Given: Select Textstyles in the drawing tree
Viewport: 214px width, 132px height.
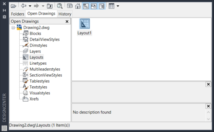Looking at the screenshot, I should 38,87.
